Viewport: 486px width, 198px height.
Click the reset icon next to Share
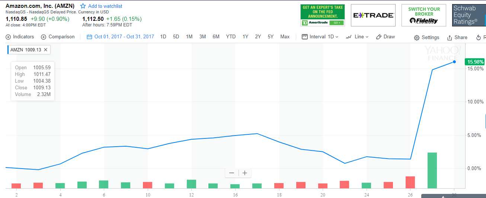coord(479,38)
